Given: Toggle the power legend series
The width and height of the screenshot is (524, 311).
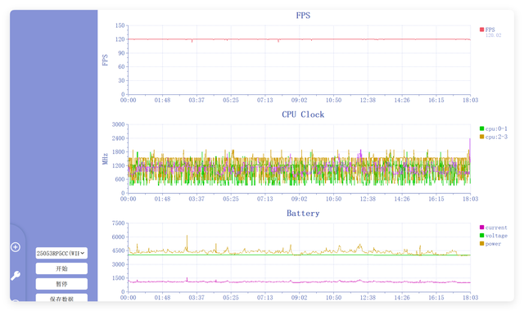Looking at the screenshot, I should (490, 244).
